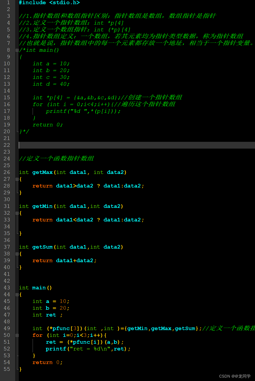The width and height of the screenshot is (255, 381).
Task: Click 'data2)' parameter on line 26
Action: tap(117, 172)
